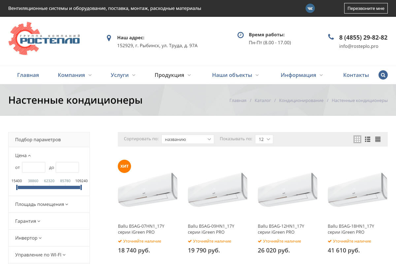Image resolution: width=396 pixels, height=264 pixels.
Task: Open site search magnifier icon
Action: coord(383,75)
